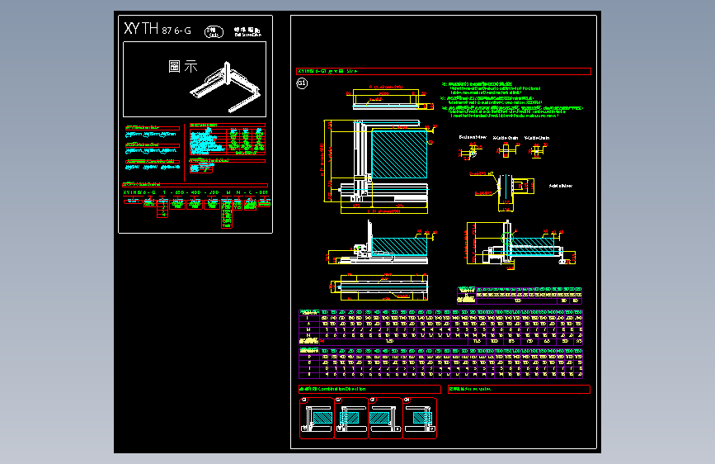
Task: Select the upper purple stroke dimension table
Action: [x=440, y=327]
